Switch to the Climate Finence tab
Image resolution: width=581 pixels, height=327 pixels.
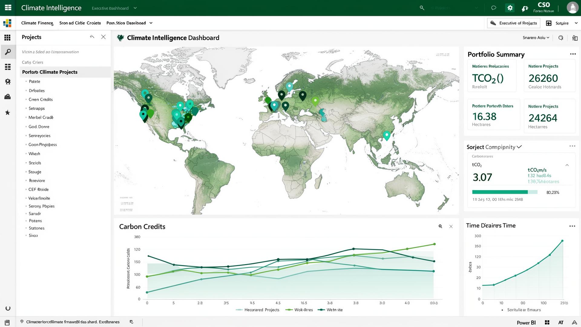click(37, 23)
